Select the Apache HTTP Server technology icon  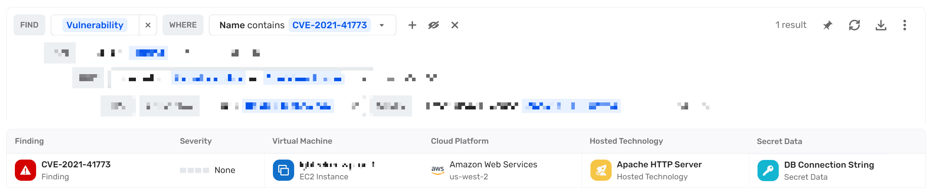point(601,170)
